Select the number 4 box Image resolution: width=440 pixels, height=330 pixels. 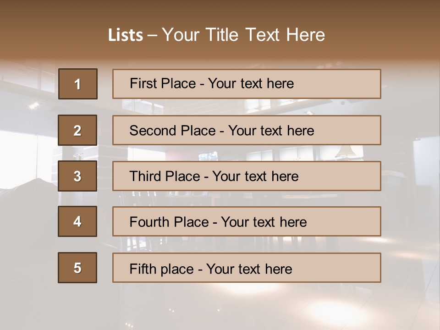[77, 222]
